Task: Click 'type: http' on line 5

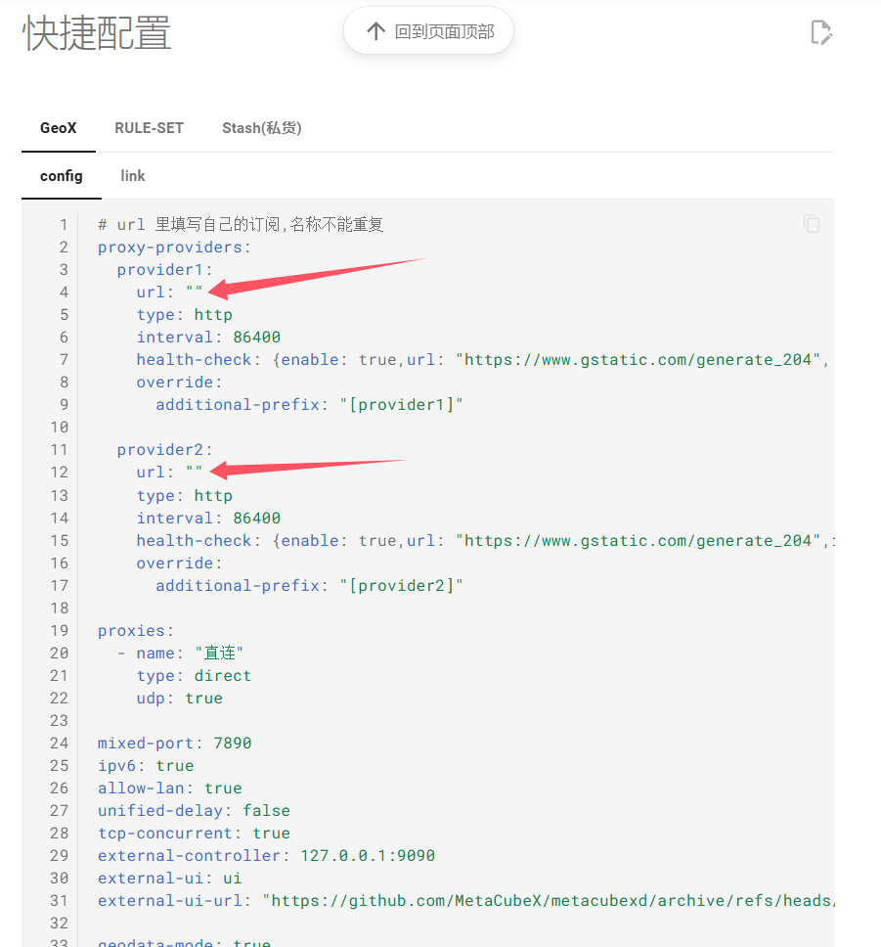Action: (x=184, y=315)
